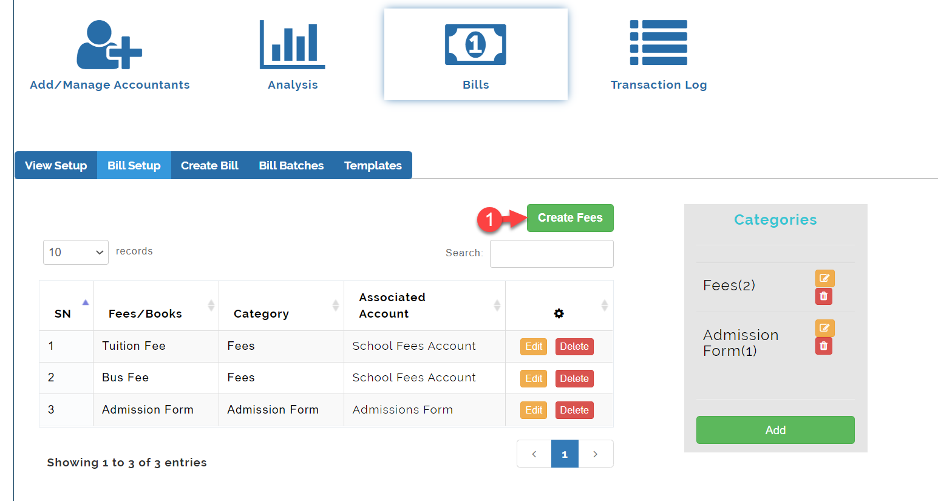This screenshot has height=501, width=938.
Task: Edit the Bus Fee row
Action: pos(534,378)
